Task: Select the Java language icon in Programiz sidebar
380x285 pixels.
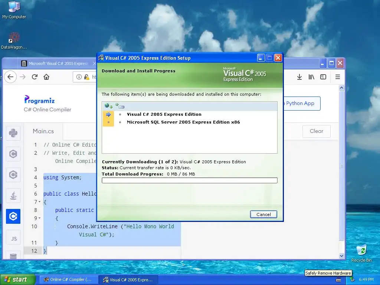Action: pos(13,196)
